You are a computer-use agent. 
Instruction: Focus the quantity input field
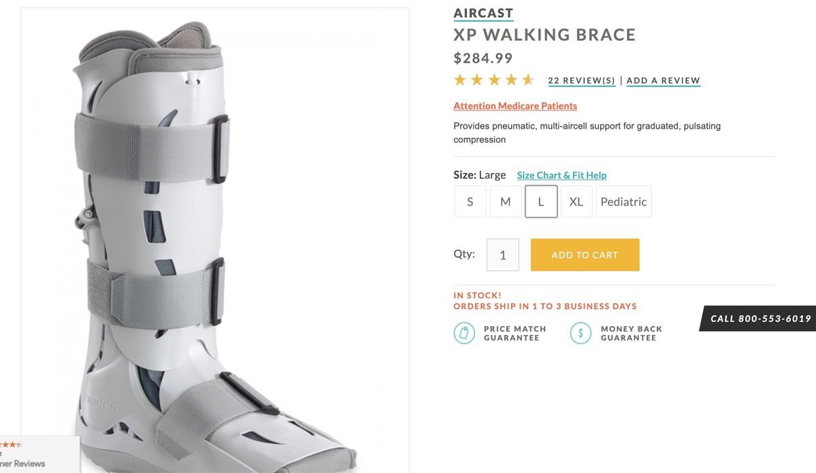pos(503,255)
